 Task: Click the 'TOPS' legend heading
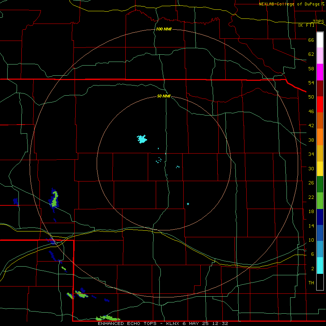click(x=318, y=21)
